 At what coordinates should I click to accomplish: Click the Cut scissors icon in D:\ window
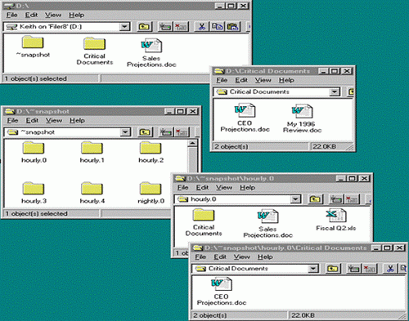tap(202, 27)
